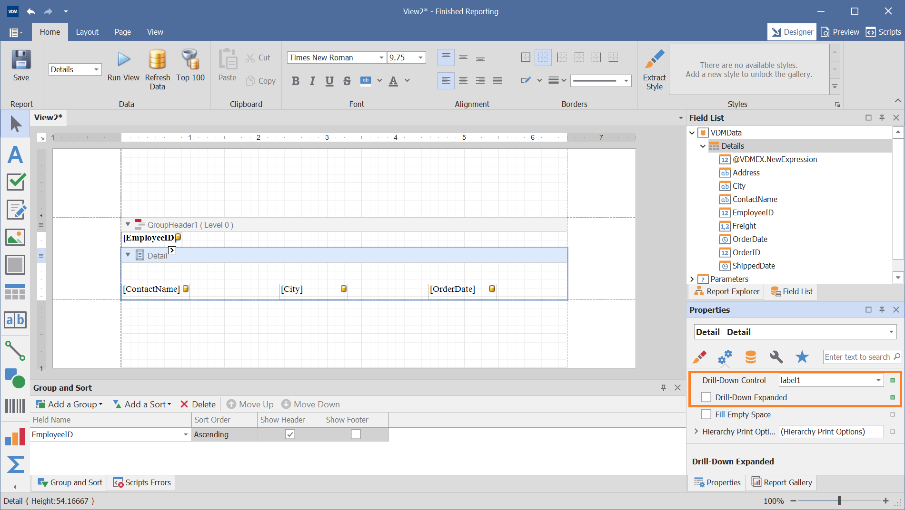Open the font name dropdown
Image resolution: width=905 pixels, height=510 pixels.
tap(381, 58)
